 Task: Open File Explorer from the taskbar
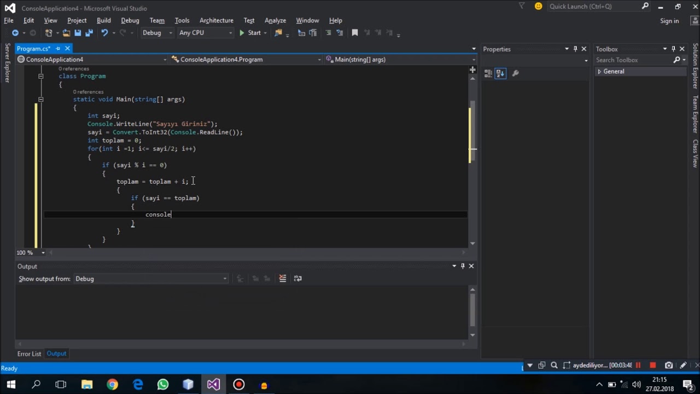pyautogui.click(x=87, y=385)
